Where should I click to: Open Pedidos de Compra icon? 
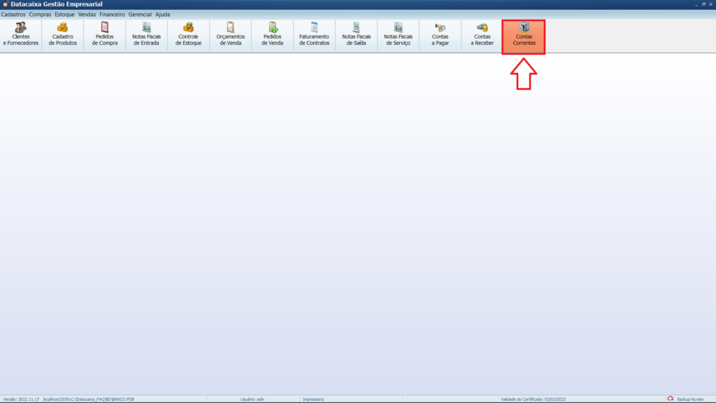105,35
